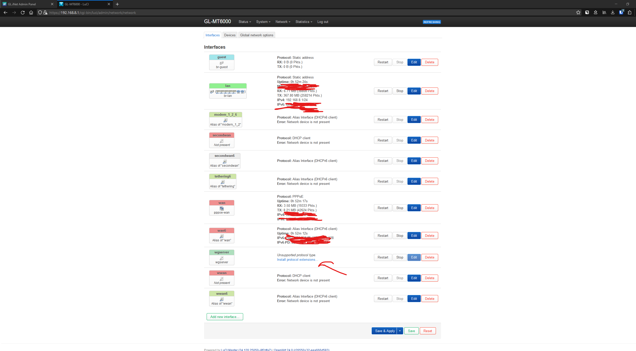Image resolution: width=636 pixels, height=351 pixels.
Task: Click the green Save button
Action: point(411,331)
